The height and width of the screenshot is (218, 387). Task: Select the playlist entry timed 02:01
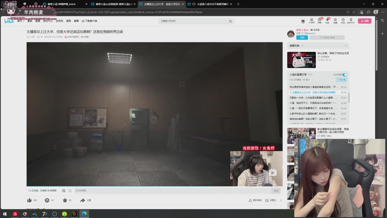(318, 98)
